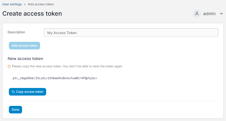The width and height of the screenshot is (226, 121).
Task: Click the New access token section heading
Action: click(x=25, y=58)
